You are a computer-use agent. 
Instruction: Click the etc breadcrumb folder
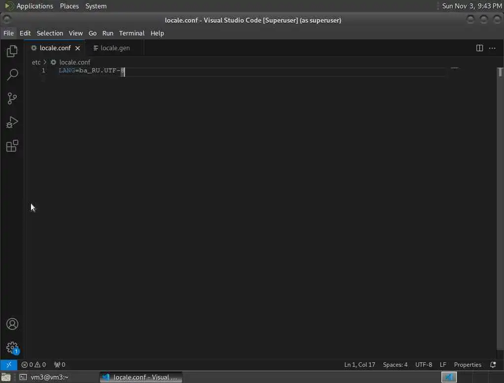pos(36,63)
